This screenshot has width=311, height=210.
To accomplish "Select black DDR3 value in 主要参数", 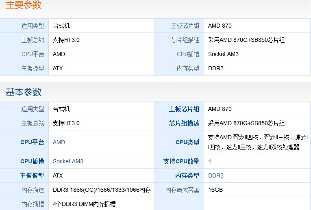I will 216,69.
